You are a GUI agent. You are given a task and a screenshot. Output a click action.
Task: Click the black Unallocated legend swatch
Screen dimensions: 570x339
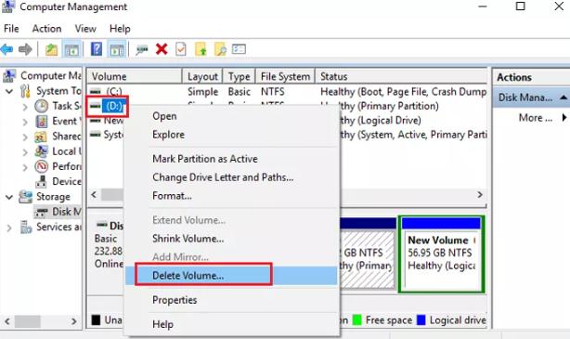point(96,320)
